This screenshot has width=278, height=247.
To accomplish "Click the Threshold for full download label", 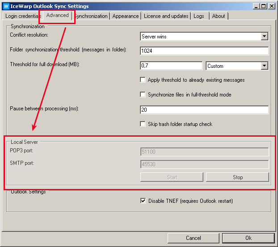I will (45, 64).
